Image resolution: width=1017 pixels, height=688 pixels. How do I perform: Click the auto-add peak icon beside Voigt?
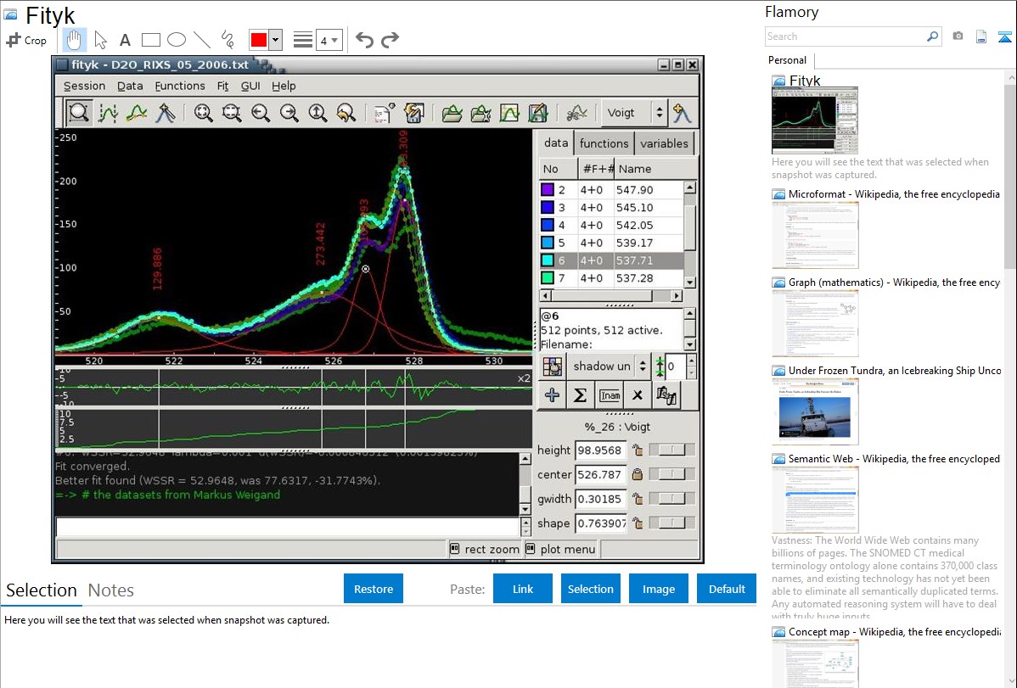(682, 113)
